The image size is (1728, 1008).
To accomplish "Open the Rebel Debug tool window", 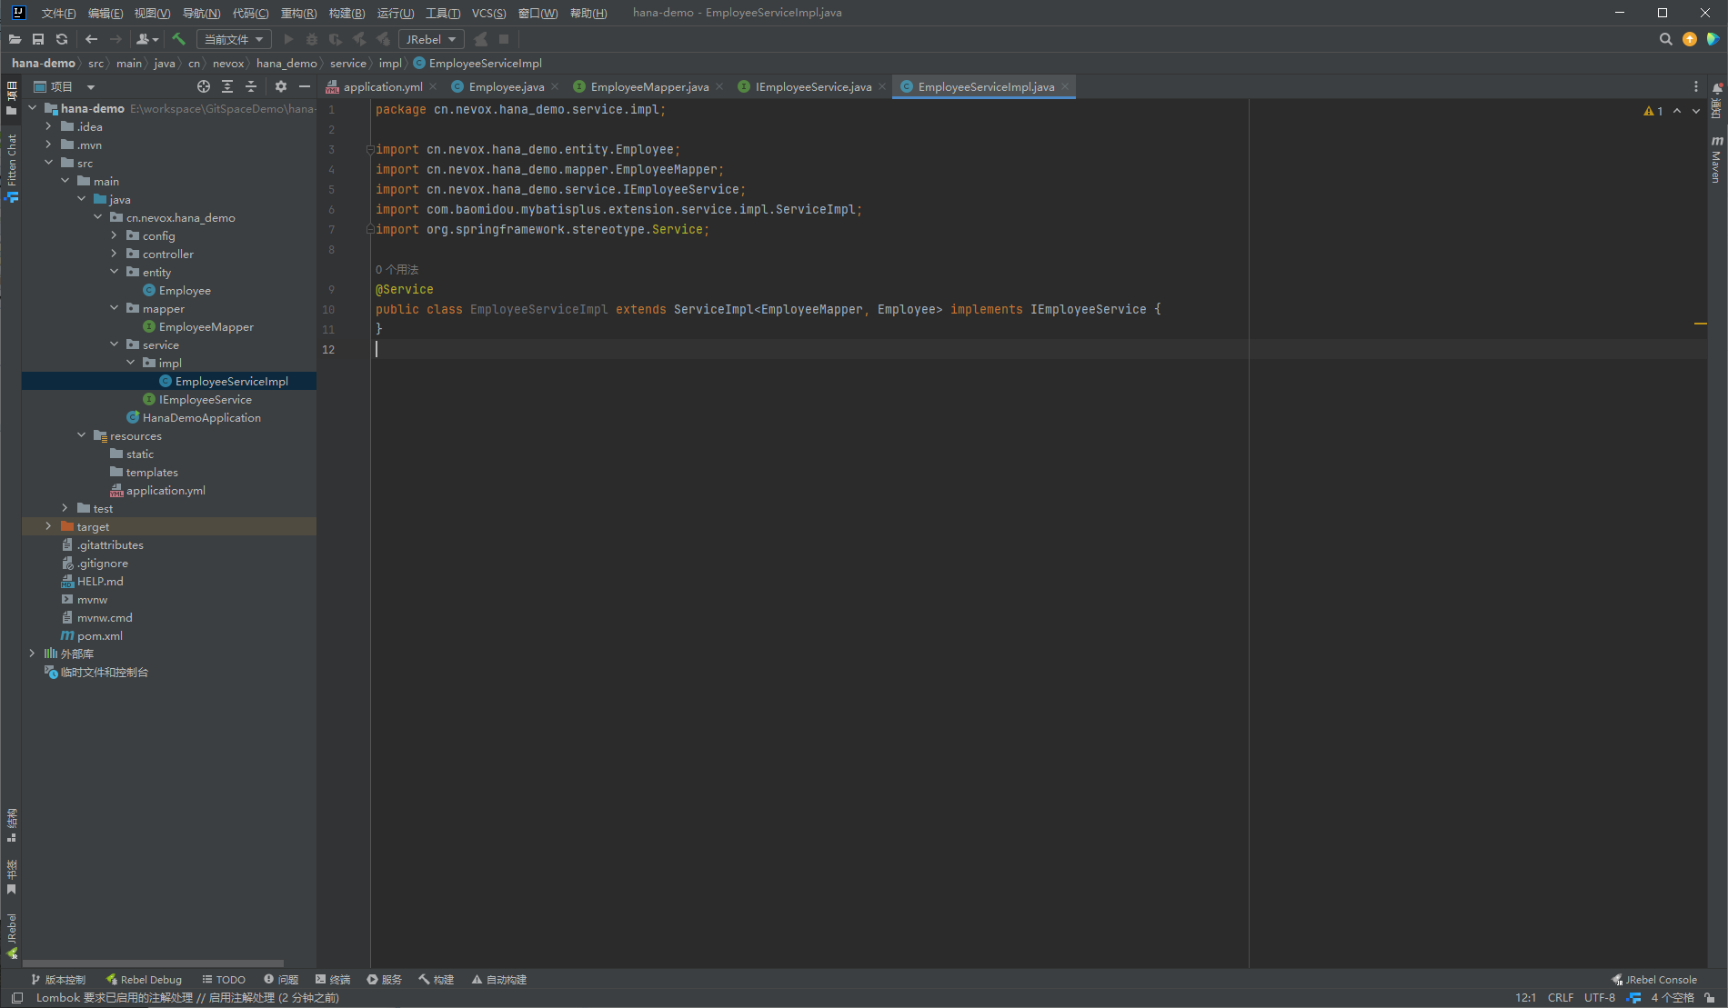I will [x=144, y=980].
